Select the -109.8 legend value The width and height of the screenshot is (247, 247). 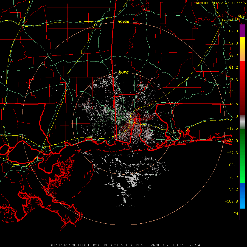(x=231, y=201)
